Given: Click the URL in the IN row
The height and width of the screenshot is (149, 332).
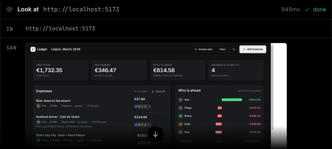Looking at the screenshot, I should tap(60, 28).
